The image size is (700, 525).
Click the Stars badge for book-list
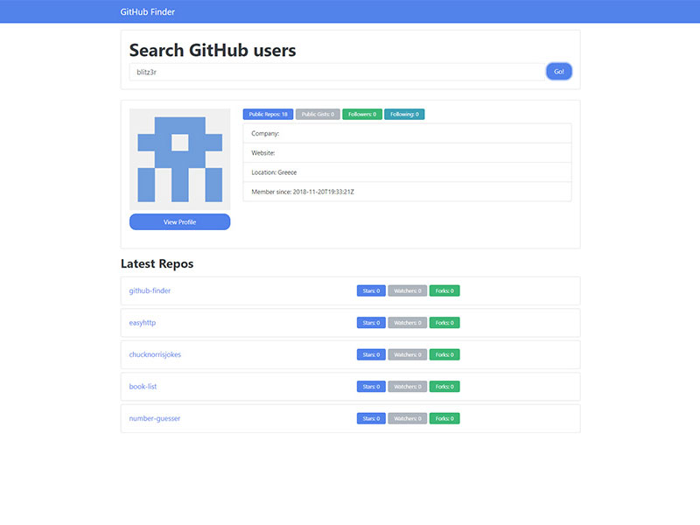pos(371,386)
